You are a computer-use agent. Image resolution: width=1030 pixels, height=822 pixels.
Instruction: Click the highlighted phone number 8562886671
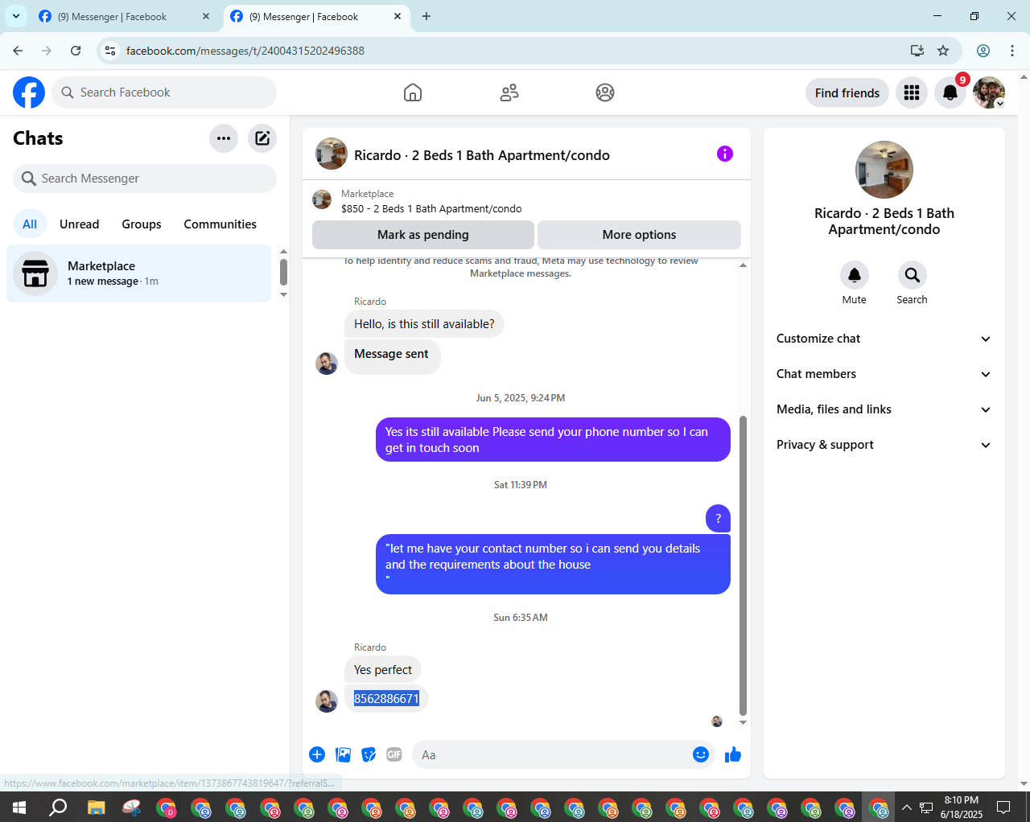coord(387,699)
